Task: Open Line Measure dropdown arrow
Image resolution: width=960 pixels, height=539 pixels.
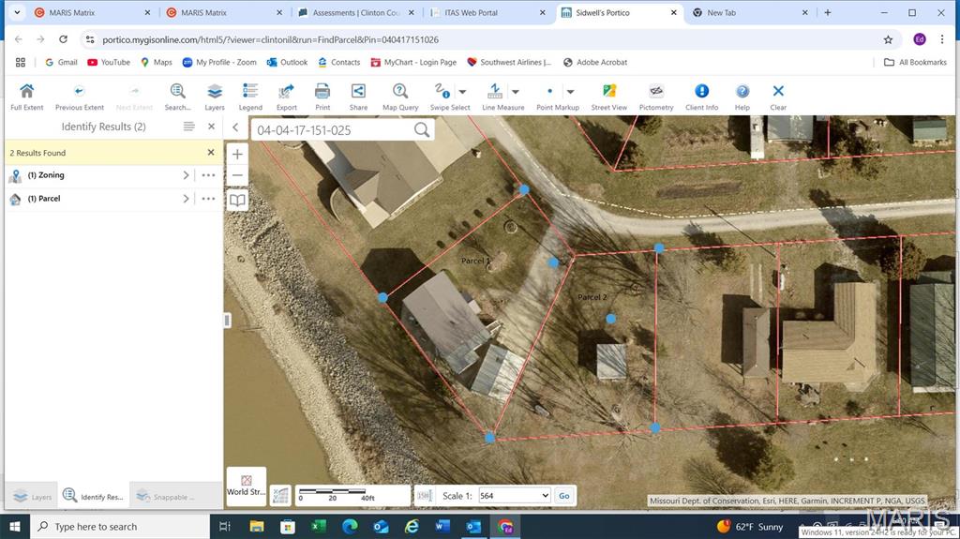Action: point(516,92)
